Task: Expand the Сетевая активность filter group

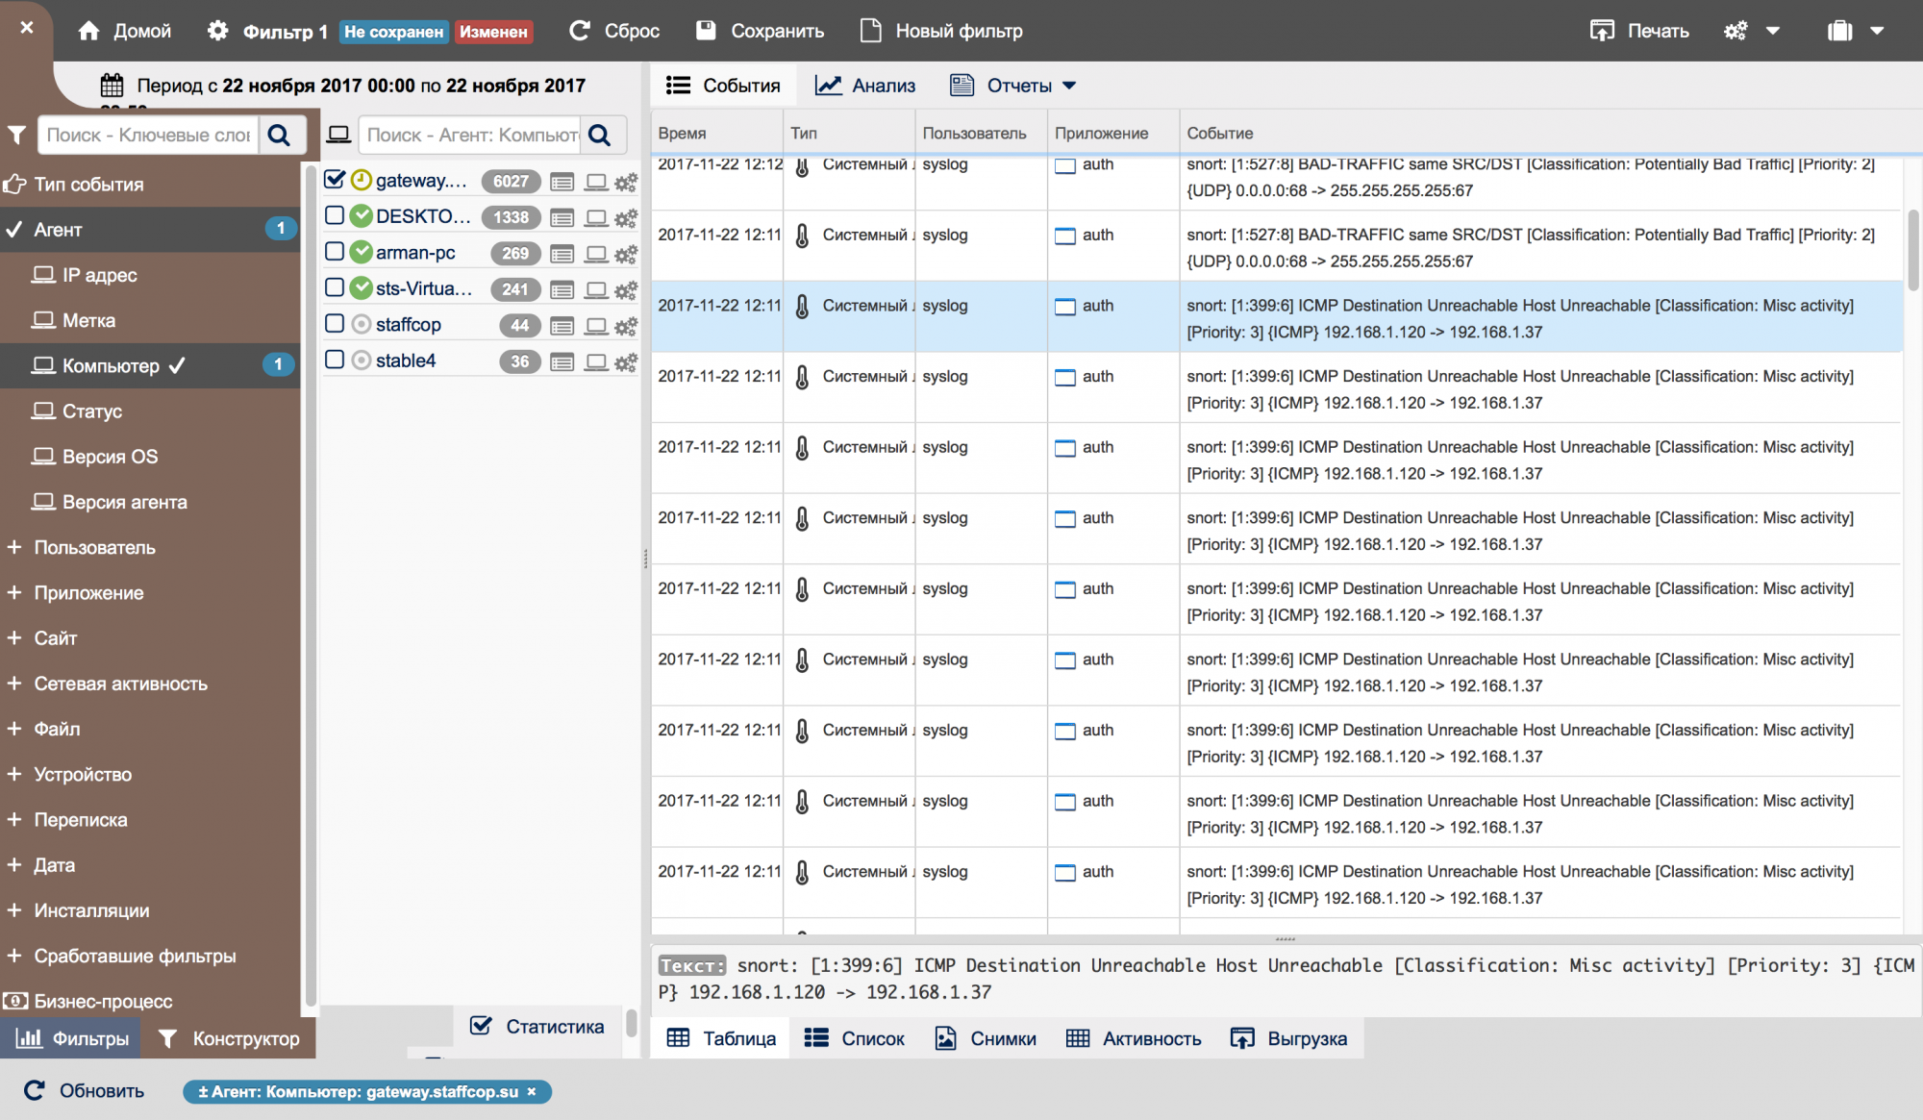Action: (120, 684)
